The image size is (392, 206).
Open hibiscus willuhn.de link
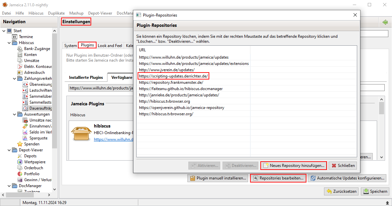[x=113, y=139]
